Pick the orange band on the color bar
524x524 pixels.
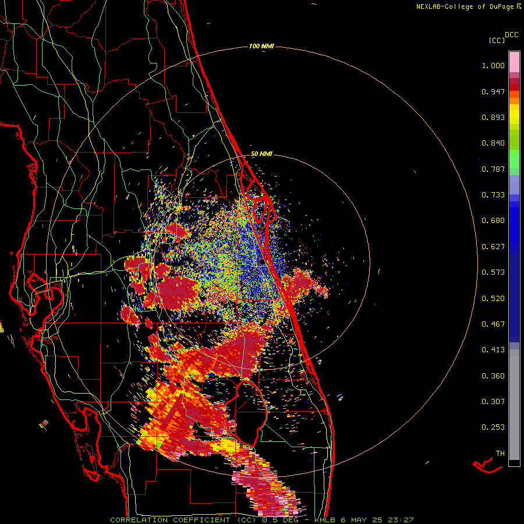514,101
